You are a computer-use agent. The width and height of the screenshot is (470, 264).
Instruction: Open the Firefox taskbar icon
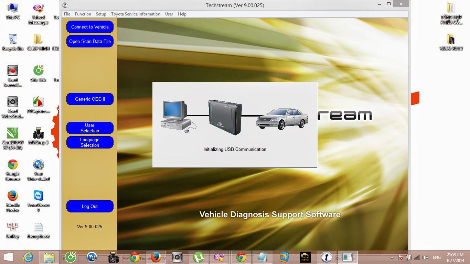pyautogui.click(x=156, y=257)
